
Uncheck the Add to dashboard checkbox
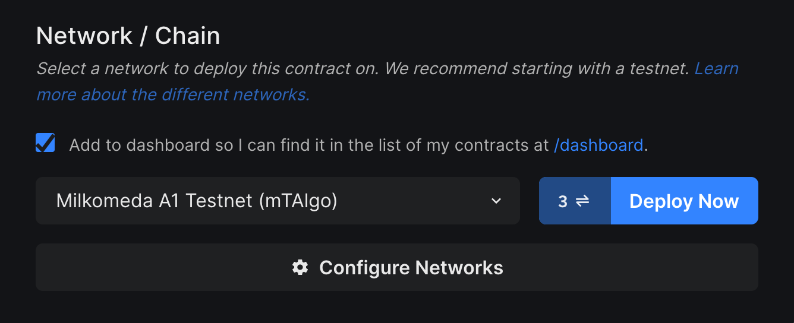[45, 143]
